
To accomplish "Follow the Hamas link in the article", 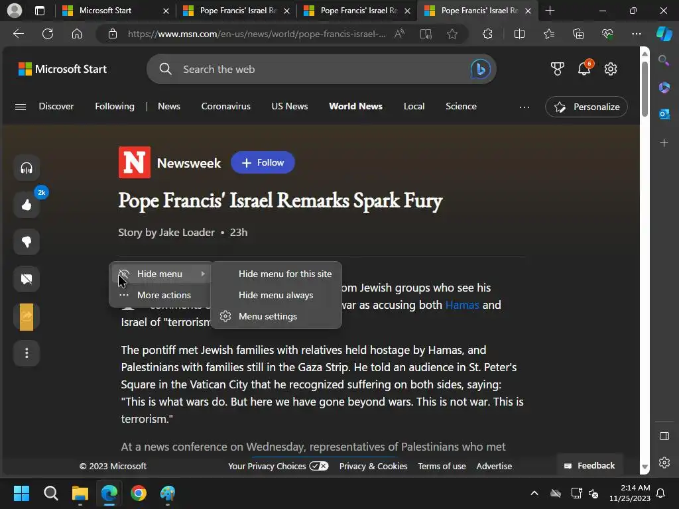I will click(x=462, y=305).
